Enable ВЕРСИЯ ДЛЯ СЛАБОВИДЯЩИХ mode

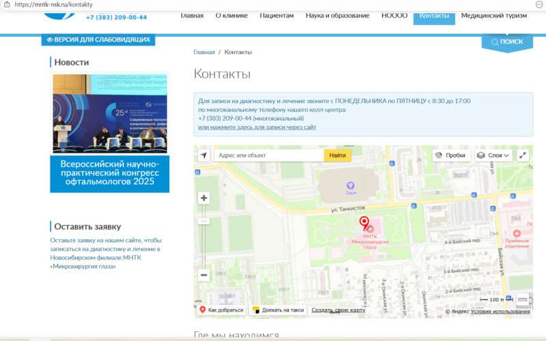pos(98,40)
